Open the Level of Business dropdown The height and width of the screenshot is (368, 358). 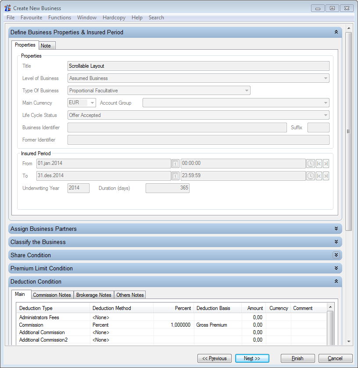pos(326,78)
